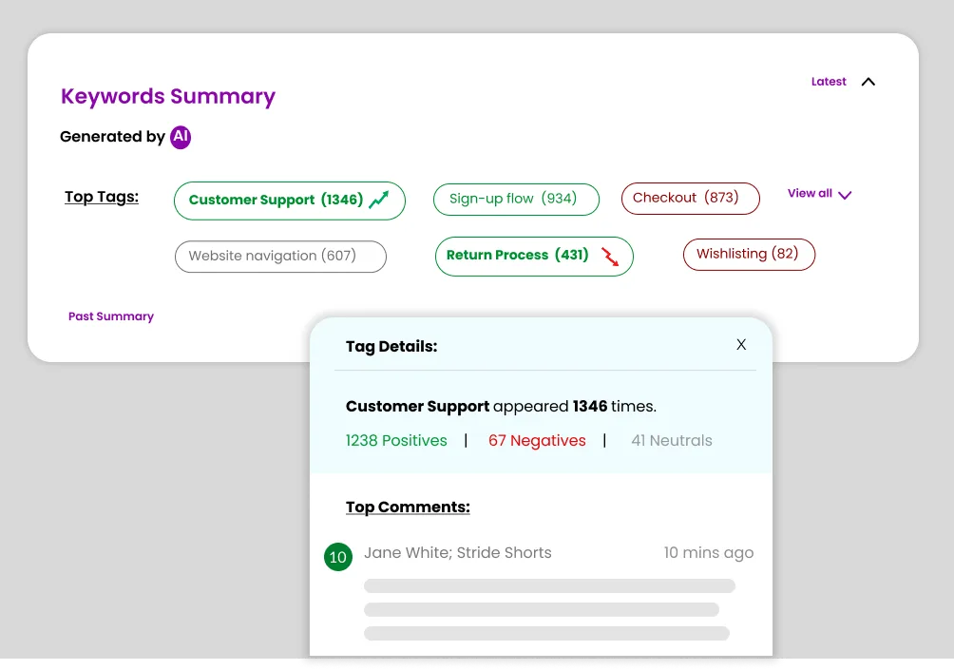Image resolution: width=954 pixels, height=670 pixels.
Task: Filter by 67 Negatives
Action: tap(537, 441)
